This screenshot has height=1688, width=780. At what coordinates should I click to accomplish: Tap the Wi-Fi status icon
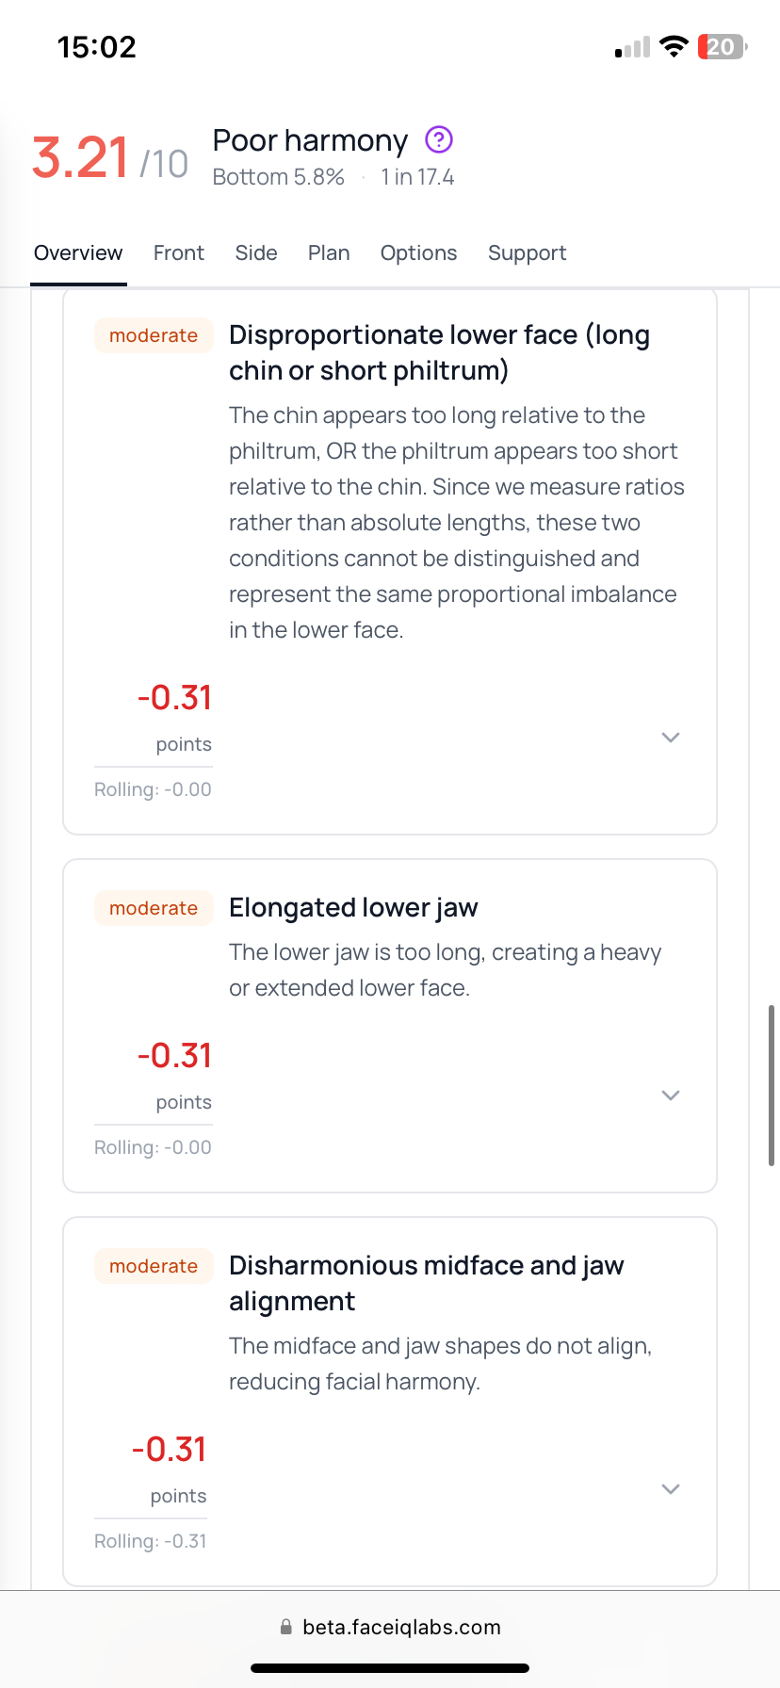pos(674,46)
